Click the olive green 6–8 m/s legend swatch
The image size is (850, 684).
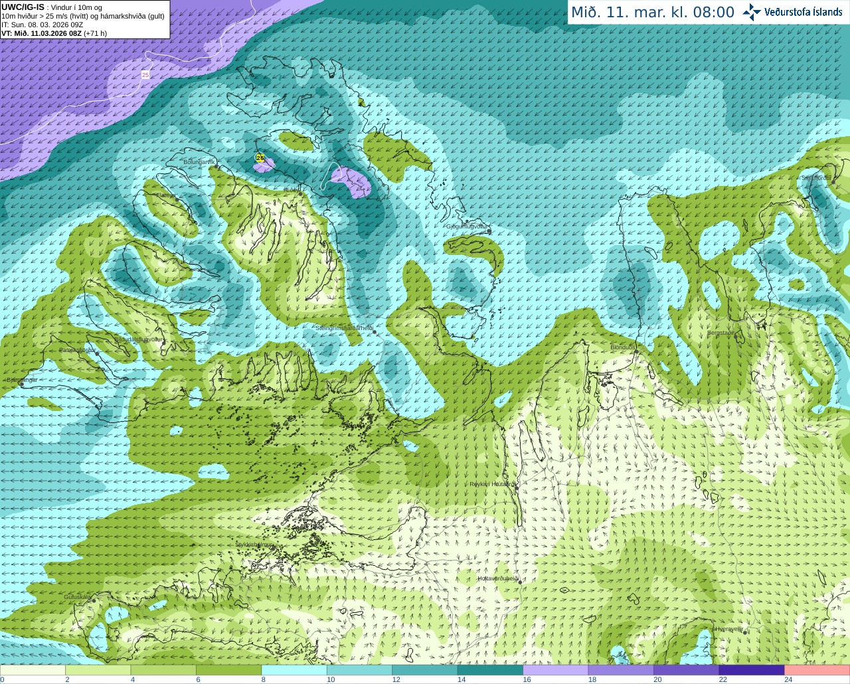pyautogui.click(x=228, y=670)
